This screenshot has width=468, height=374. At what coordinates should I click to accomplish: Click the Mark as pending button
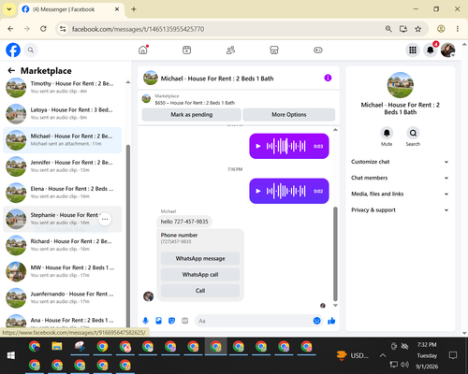192,114
